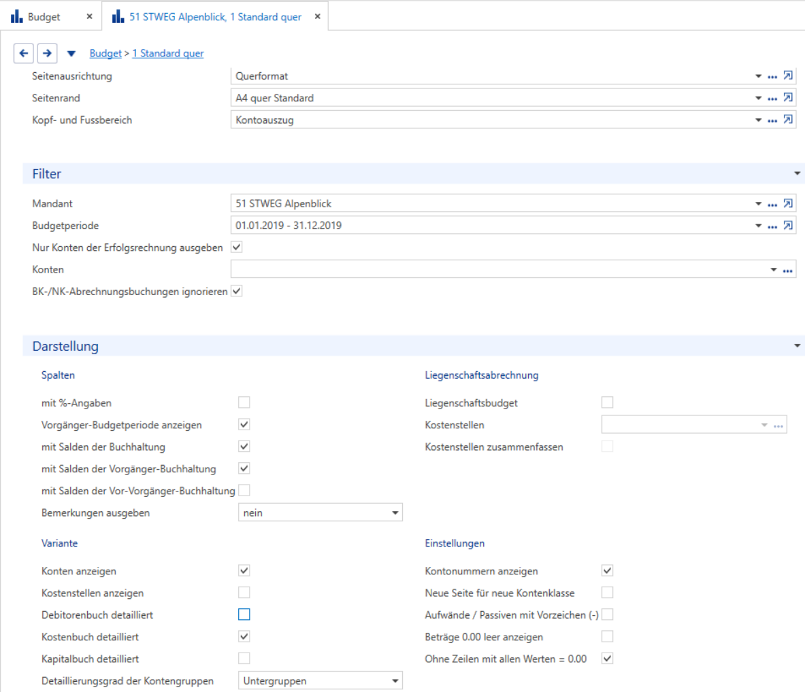Image resolution: width=805 pixels, height=692 pixels.
Task: Toggle mit Salden der Vorgänger-Buchhaltung
Action: coord(244,468)
